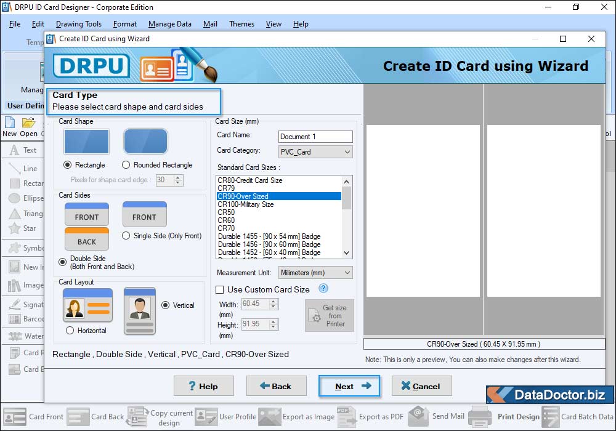
Task: Add a Signature element
Action: click(x=15, y=305)
